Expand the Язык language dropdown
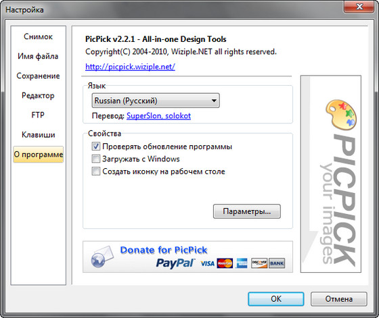The width and height of the screenshot is (379, 318). point(156,101)
